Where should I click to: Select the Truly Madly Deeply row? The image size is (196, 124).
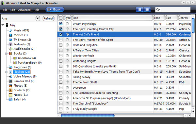tap(124, 109)
